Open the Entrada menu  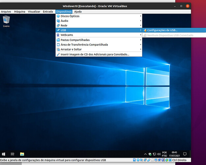click(x=48, y=12)
